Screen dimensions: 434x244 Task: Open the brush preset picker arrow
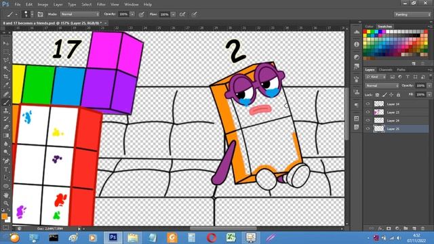[x=32, y=14]
